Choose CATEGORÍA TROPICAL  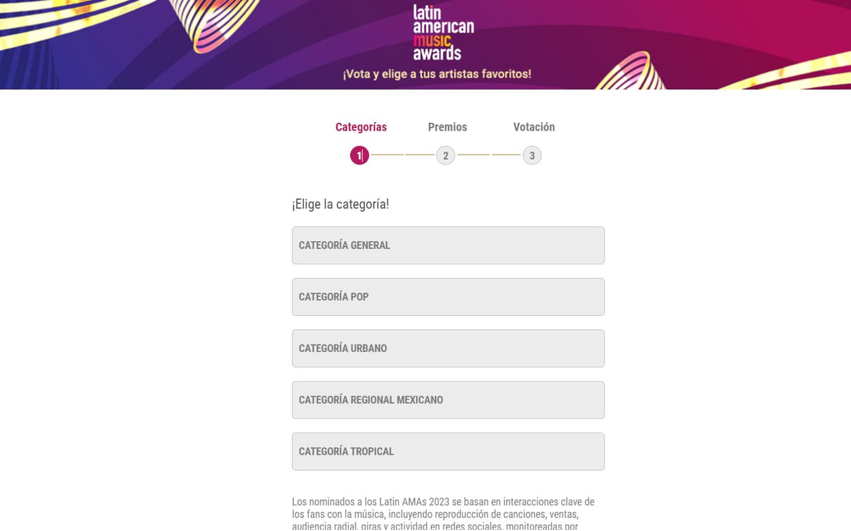pos(448,451)
